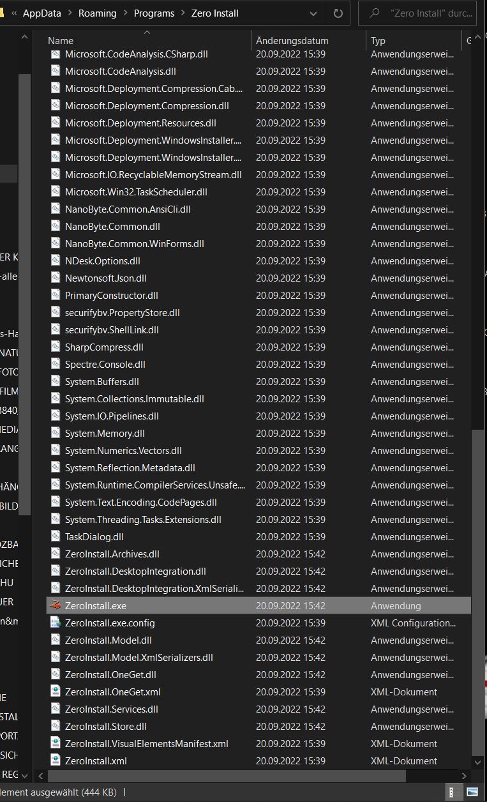Screen dimensions: 487x802
Task: Open the chevron menu after AppData
Action: pos(71,13)
